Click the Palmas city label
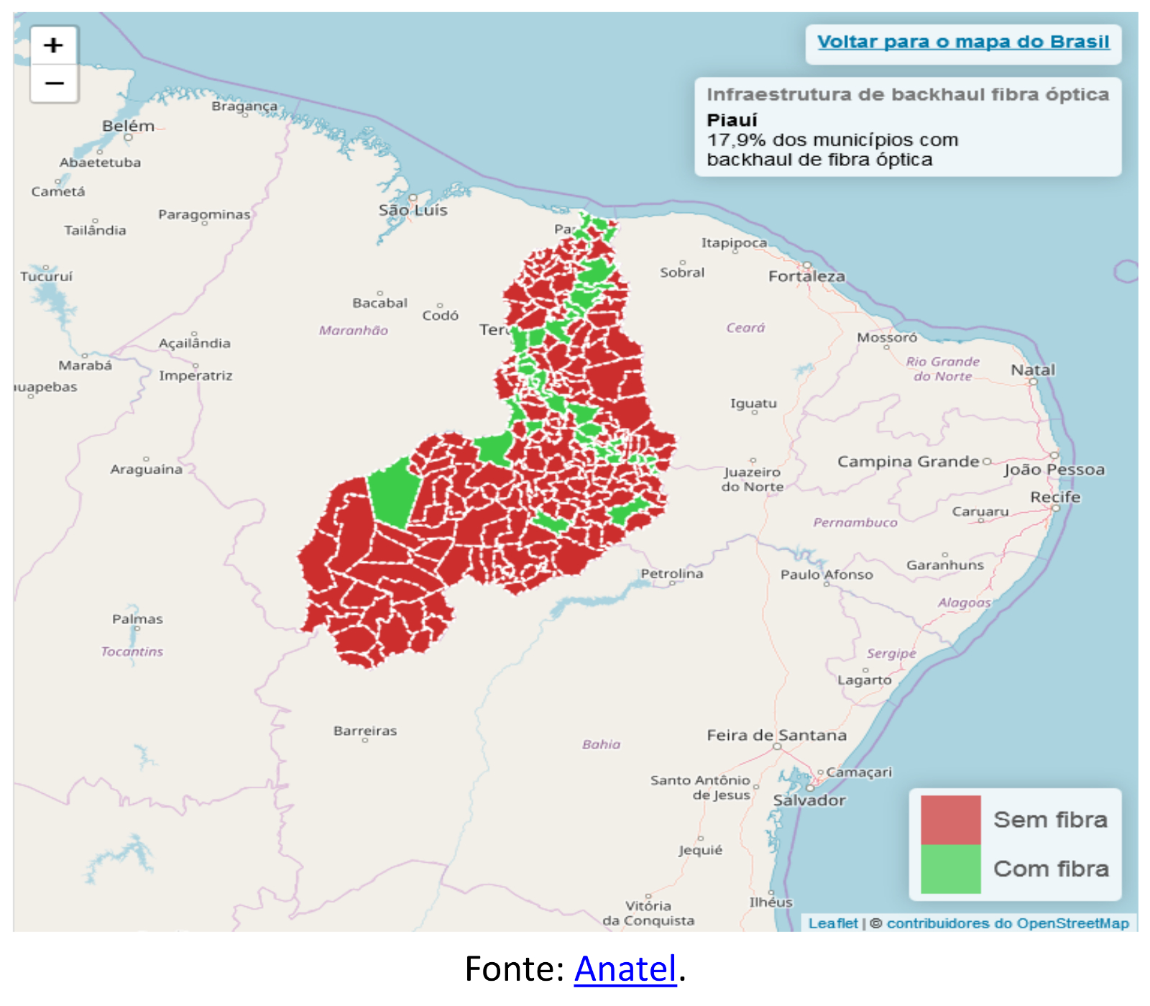The image size is (1150, 1006). (x=137, y=618)
